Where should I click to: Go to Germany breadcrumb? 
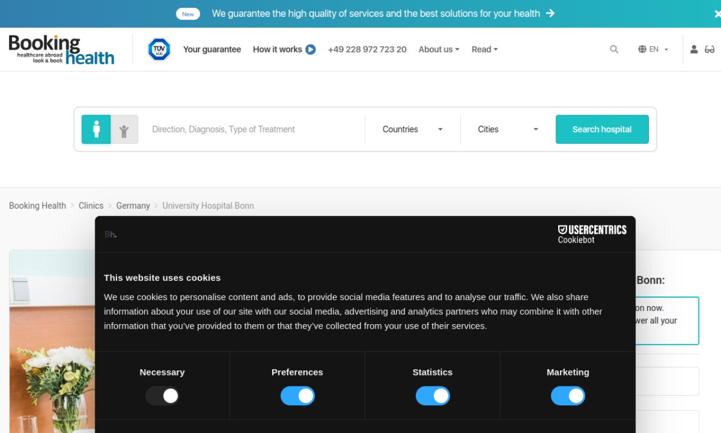133,206
